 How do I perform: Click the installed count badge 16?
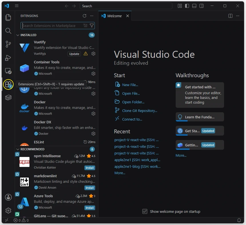[92, 35]
